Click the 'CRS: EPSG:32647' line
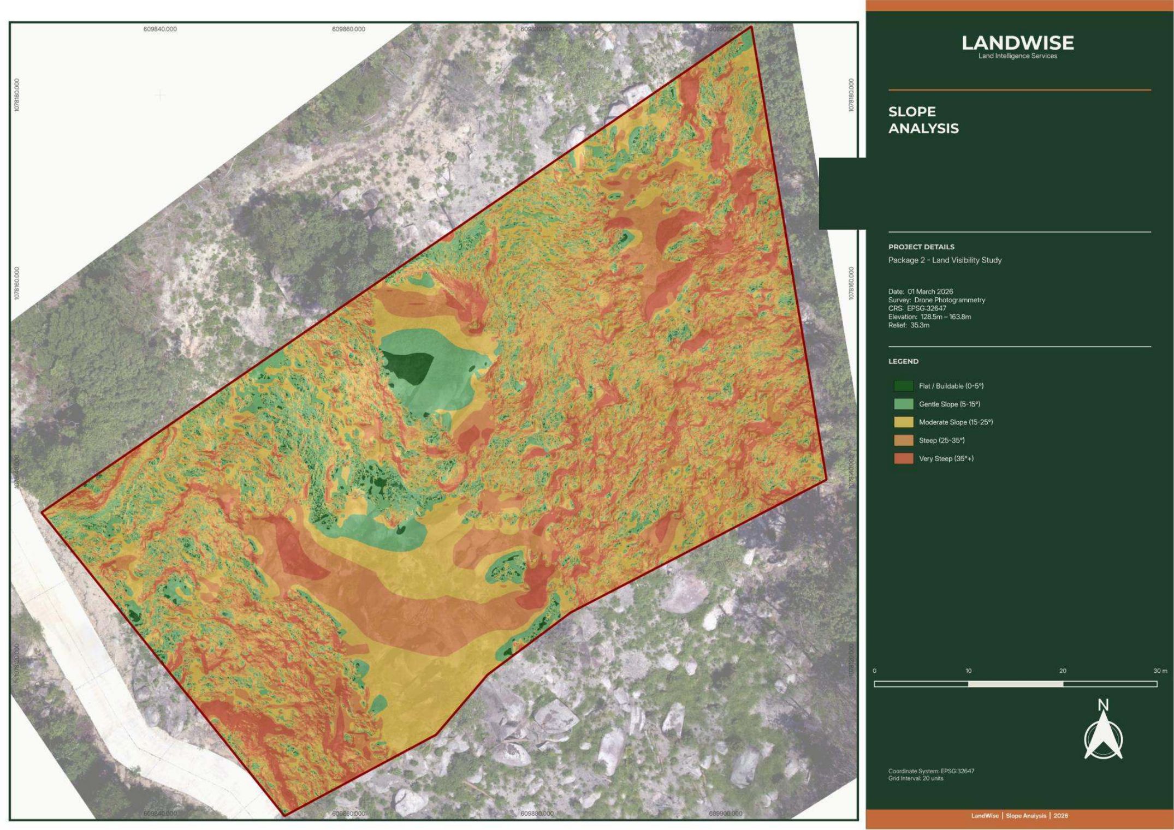1174x830 pixels. [x=917, y=308]
